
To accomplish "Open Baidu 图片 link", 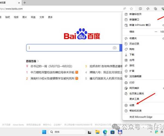I will click(25, 17).
